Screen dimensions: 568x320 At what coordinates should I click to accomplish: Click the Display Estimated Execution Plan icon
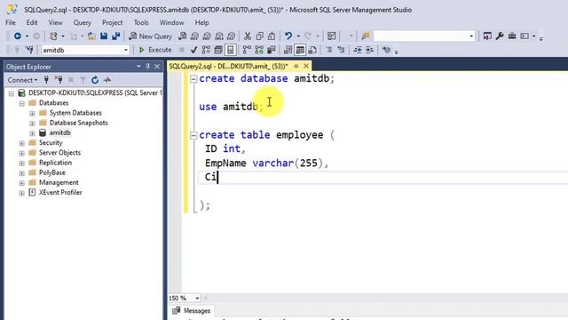coord(206,50)
